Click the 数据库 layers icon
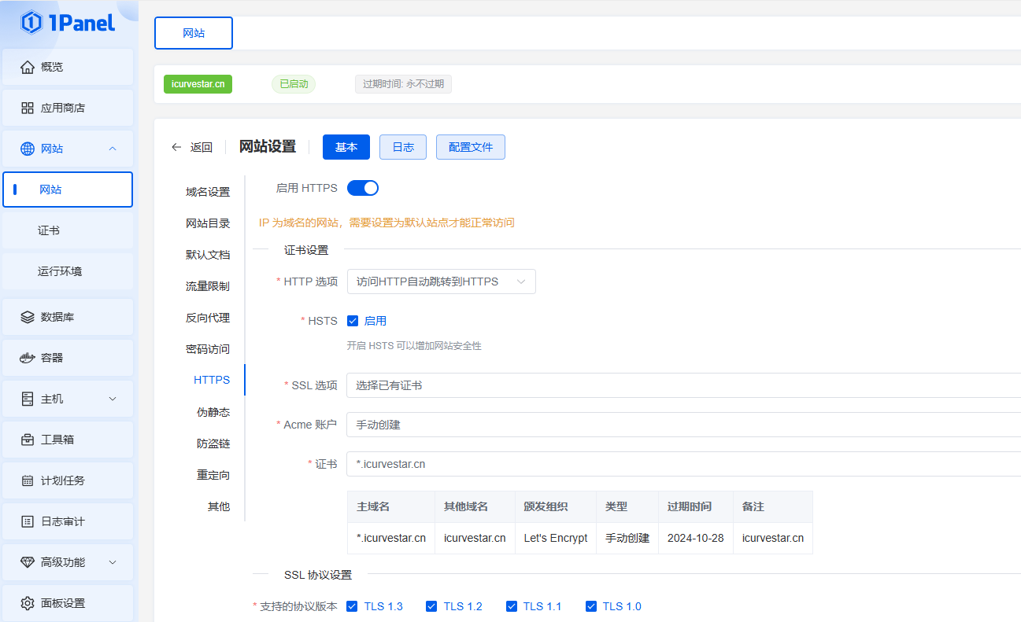The width and height of the screenshot is (1021, 622). click(x=28, y=317)
